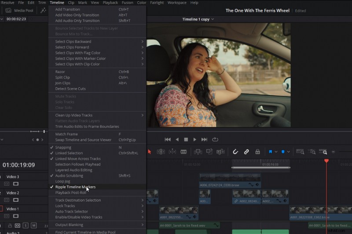The height and width of the screenshot is (234, 352).
Task: Select Detect Scene Cuts
Action: 97,88
